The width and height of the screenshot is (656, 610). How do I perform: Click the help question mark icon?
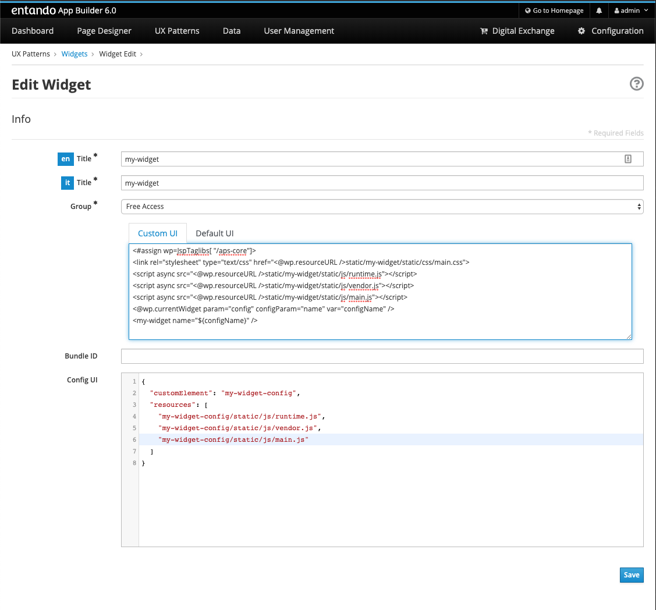coord(636,84)
